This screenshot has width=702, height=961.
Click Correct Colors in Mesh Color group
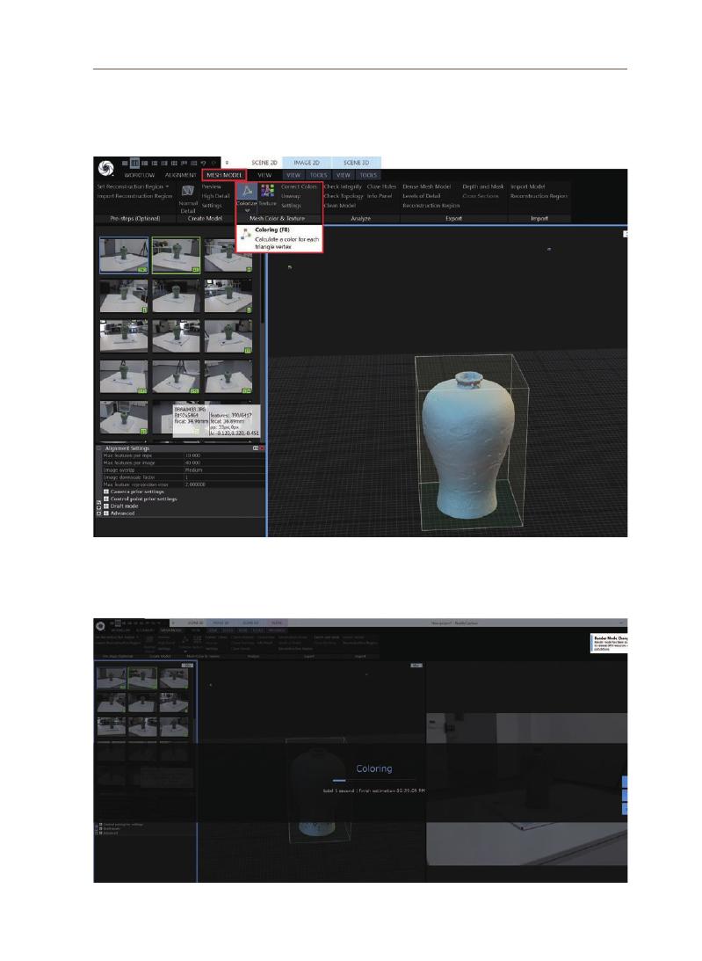(299, 186)
